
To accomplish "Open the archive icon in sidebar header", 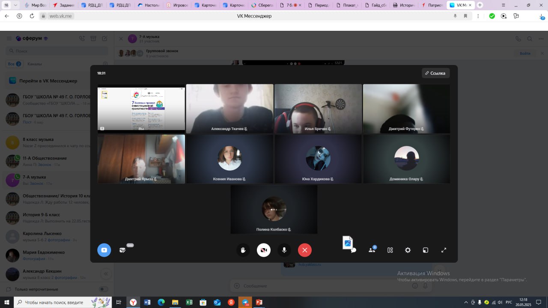I will (93, 38).
